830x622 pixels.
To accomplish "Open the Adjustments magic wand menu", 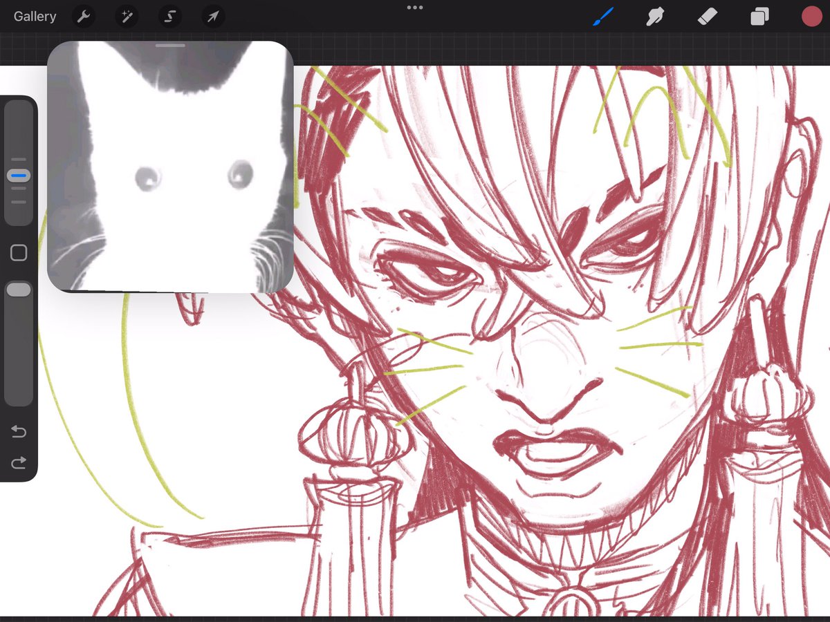I will [127, 17].
